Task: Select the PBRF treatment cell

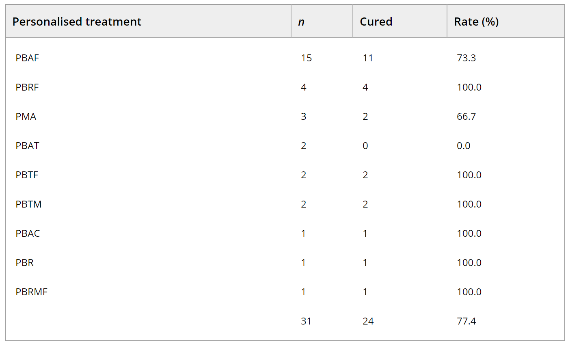Action: click(x=27, y=87)
